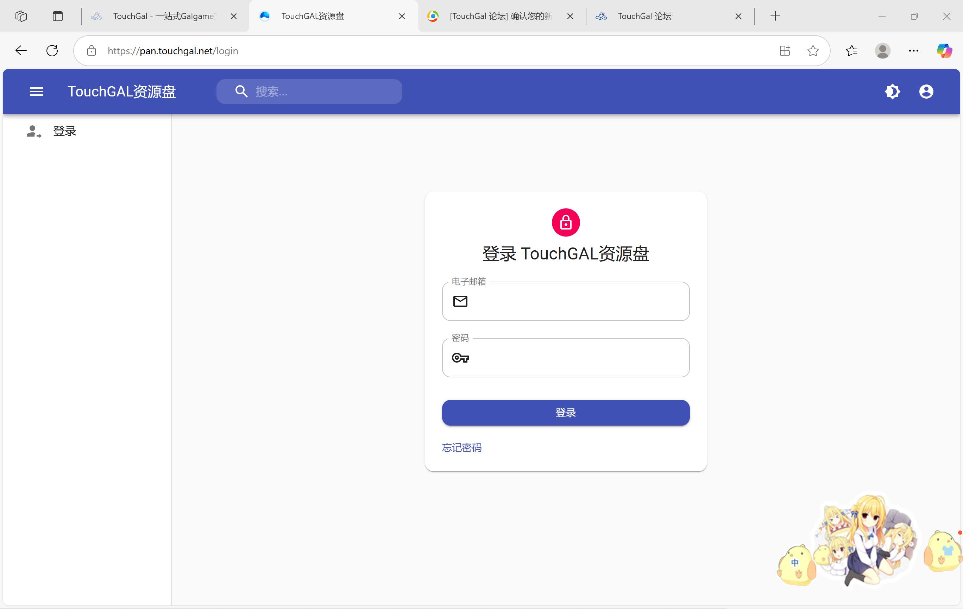Screen dimensions: 963x609
Task: Open the account avatar menu in header
Action: point(926,92)
